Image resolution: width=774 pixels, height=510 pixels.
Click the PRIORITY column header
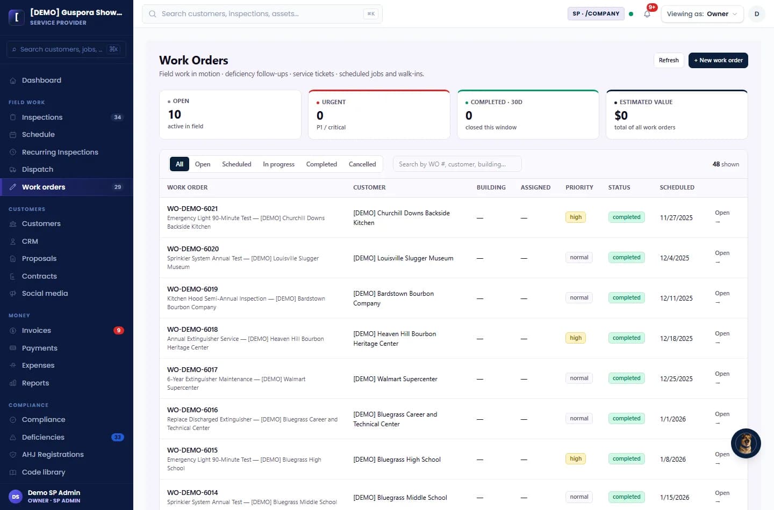579,187
